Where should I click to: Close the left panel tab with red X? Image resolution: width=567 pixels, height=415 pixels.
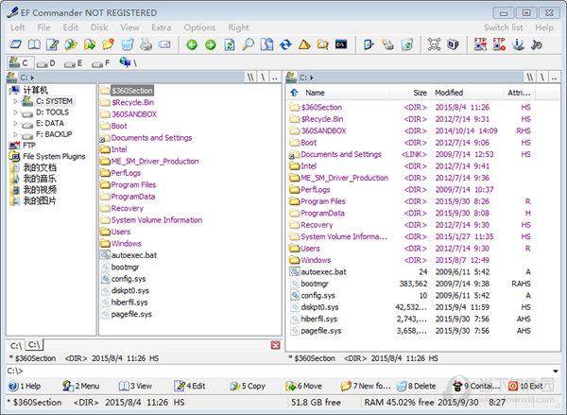coord(276,345)
